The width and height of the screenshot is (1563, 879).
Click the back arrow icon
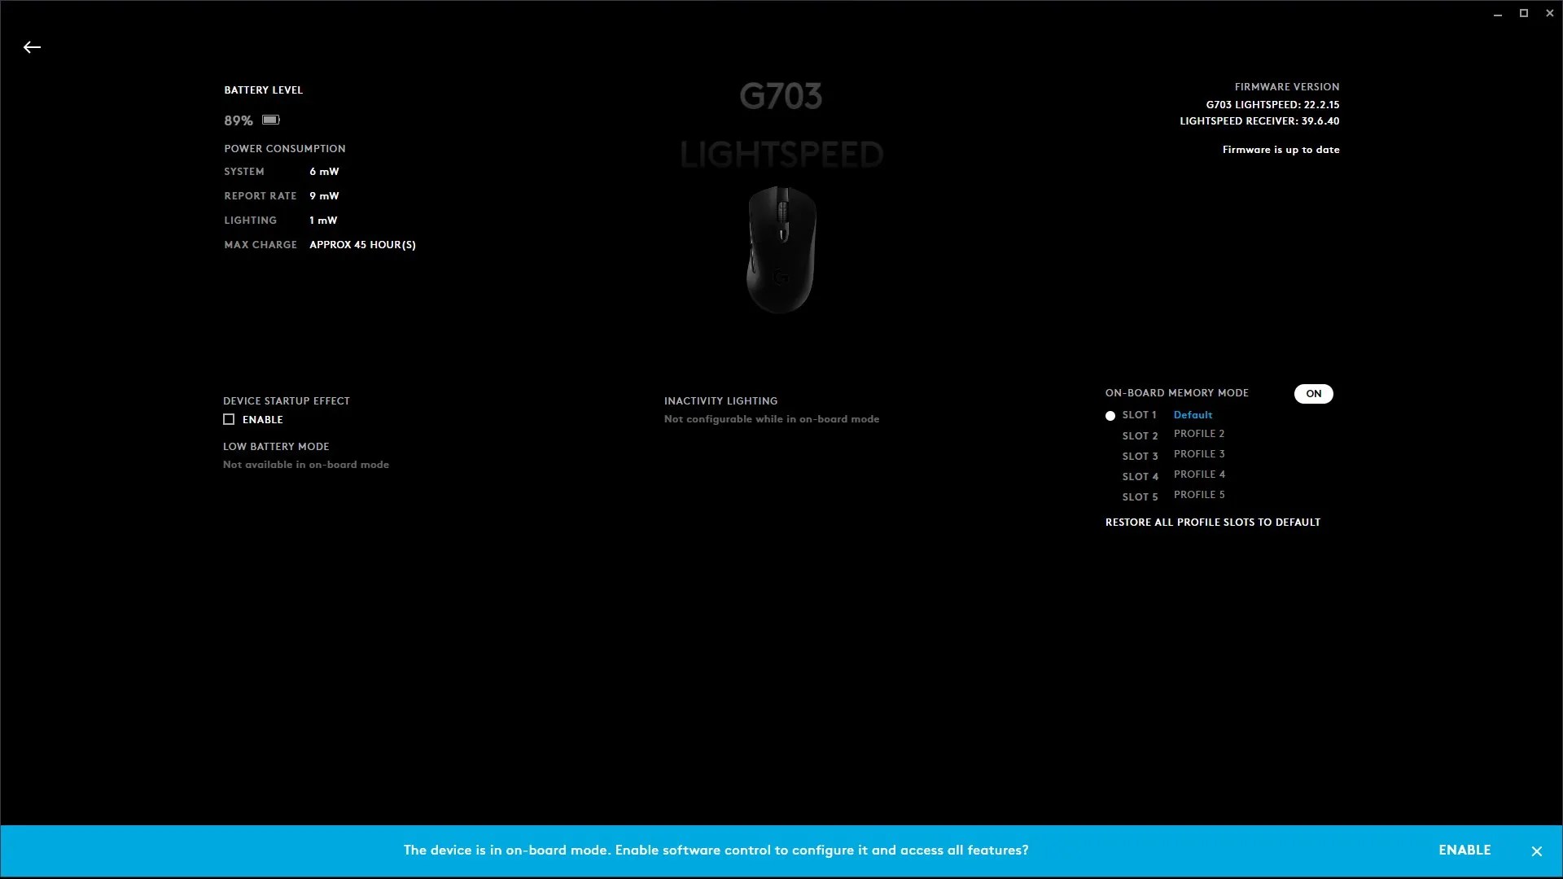coord(32,47)
